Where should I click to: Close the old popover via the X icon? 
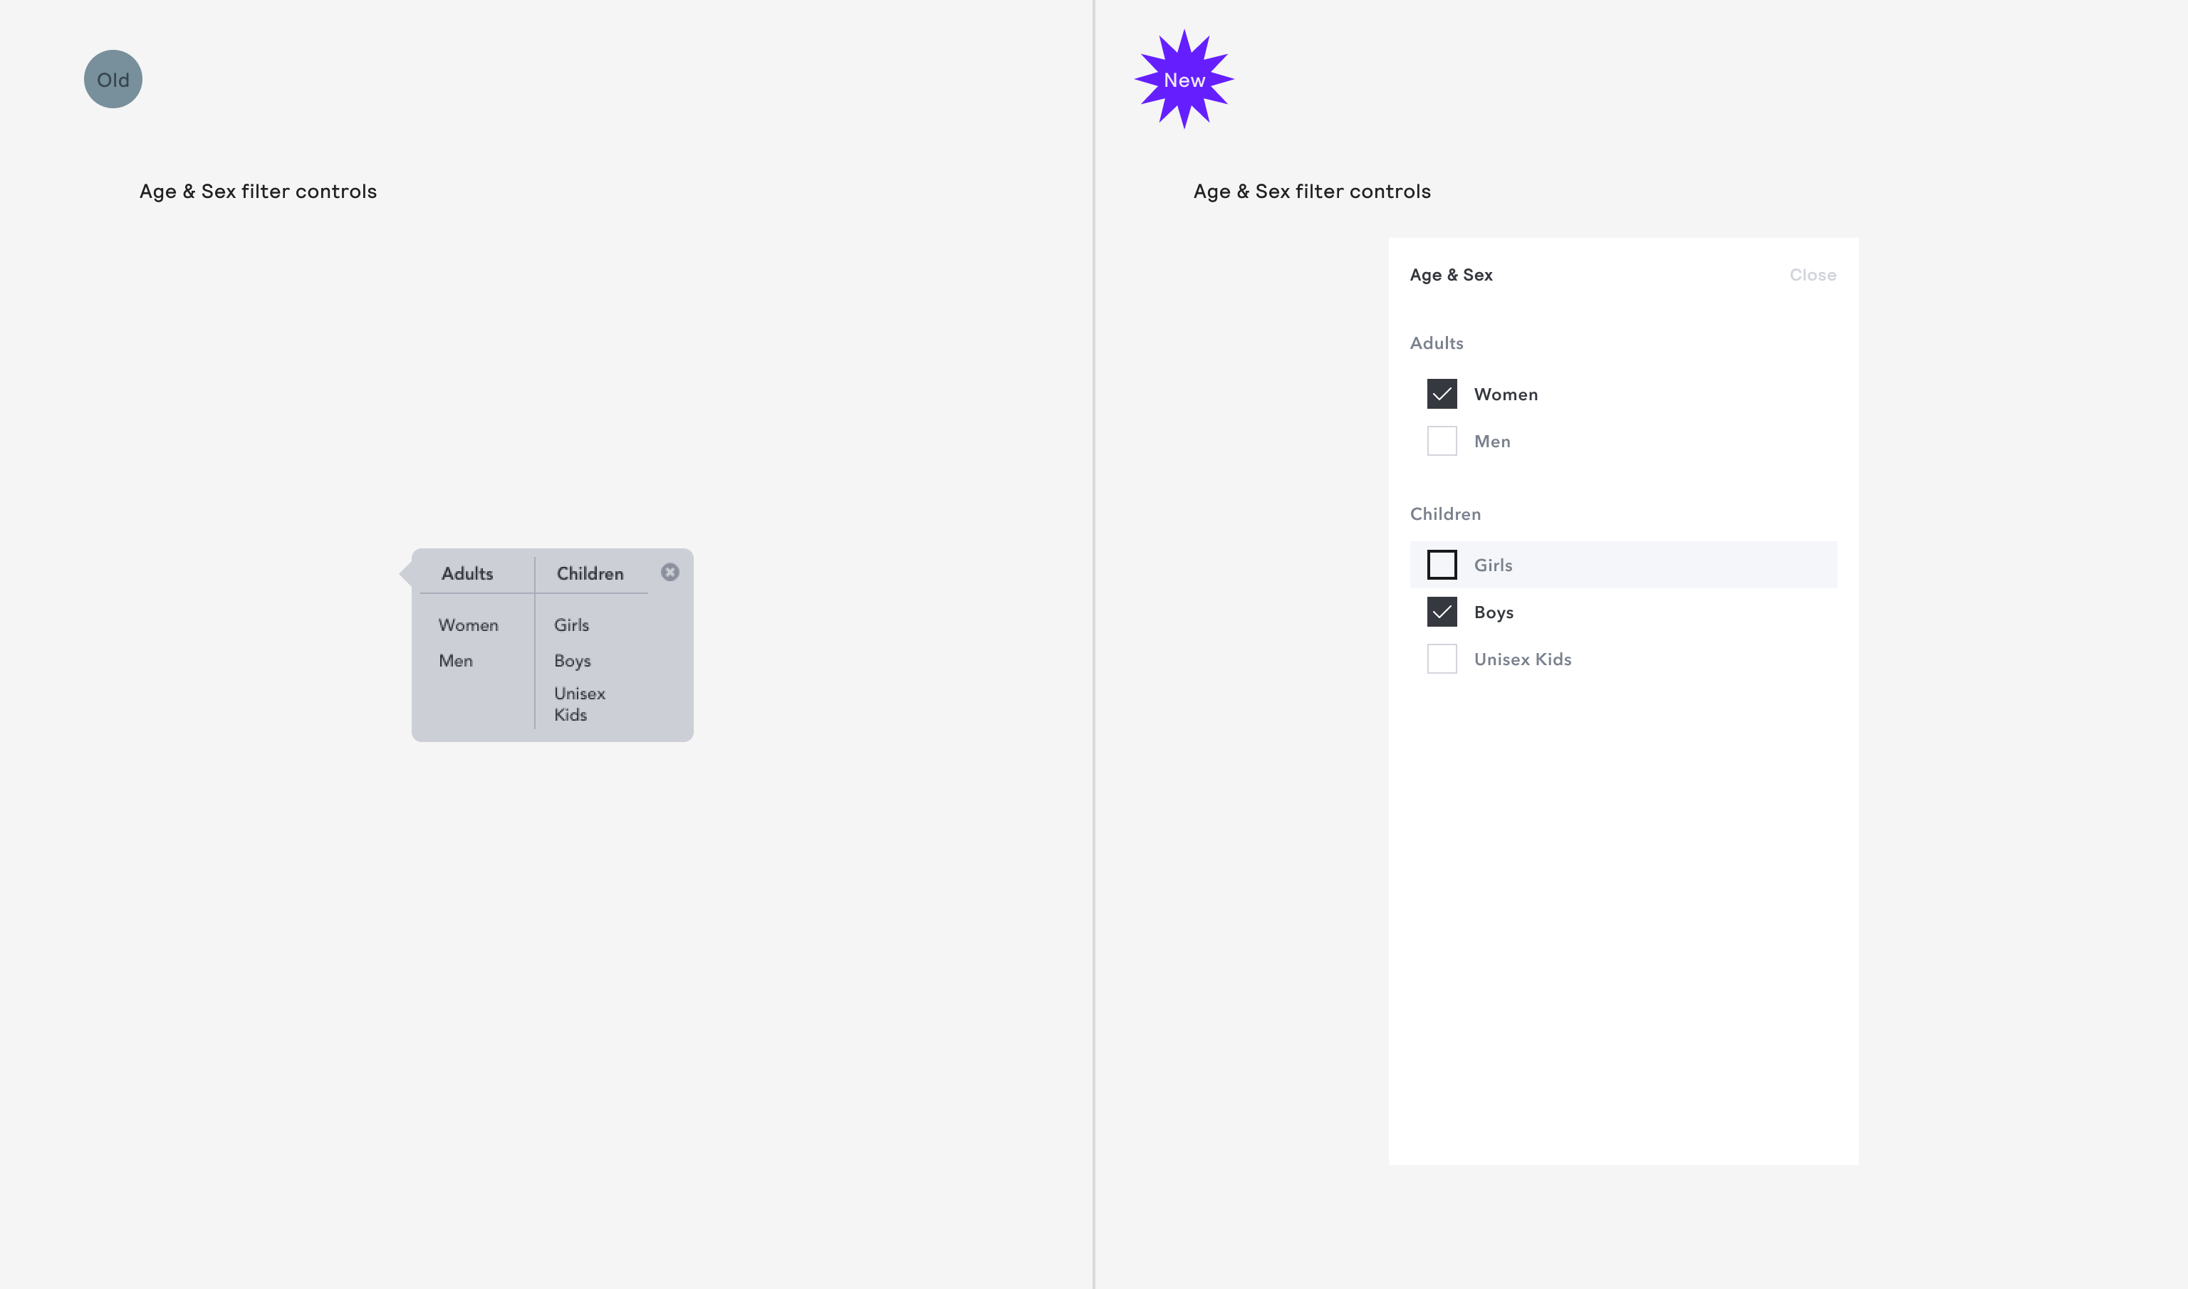[670, 572]
